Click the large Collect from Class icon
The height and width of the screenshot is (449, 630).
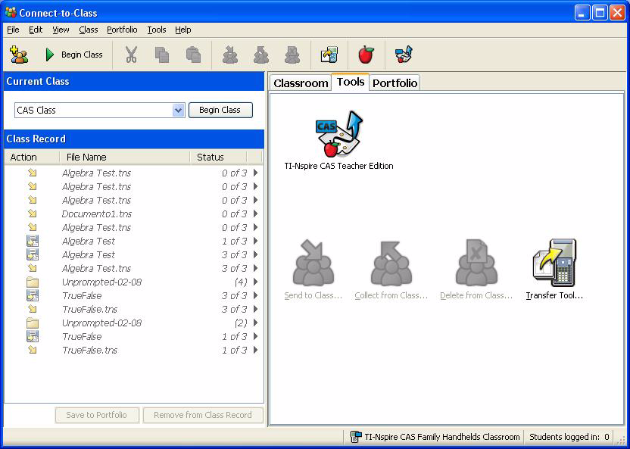391,263
